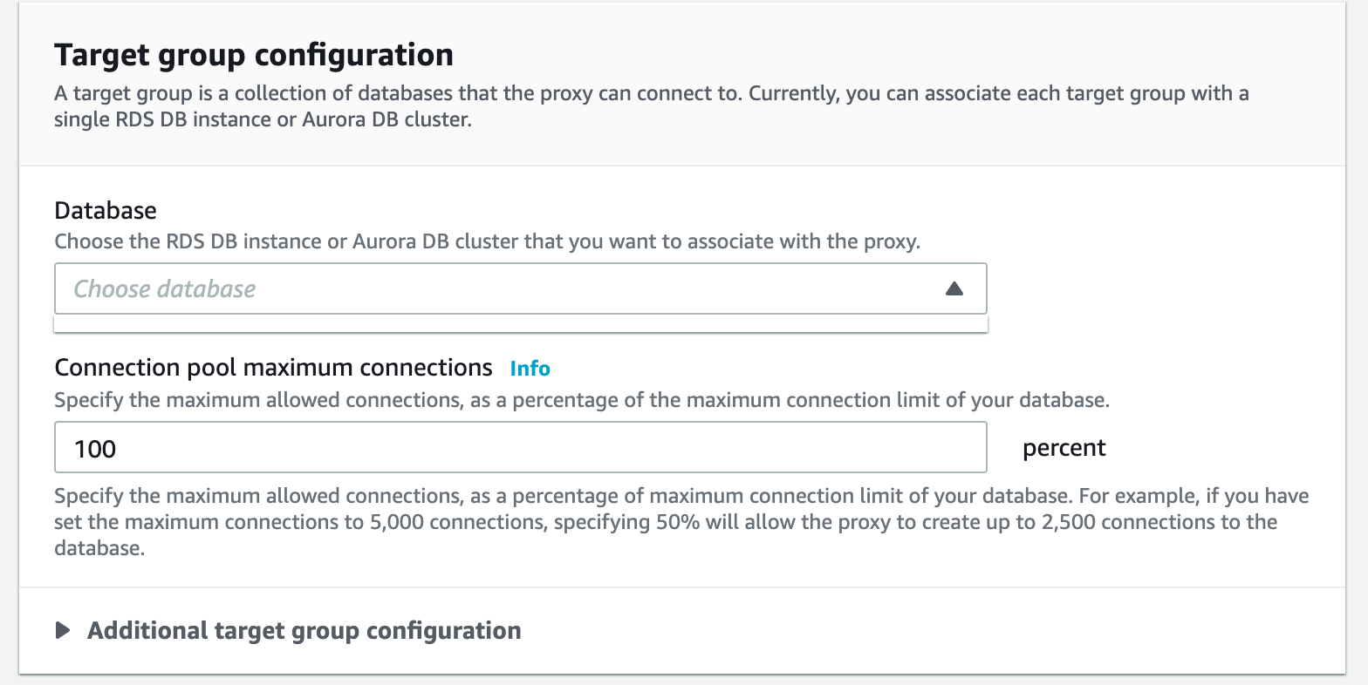Click the caret arrow in database selector

coord(954,288)
